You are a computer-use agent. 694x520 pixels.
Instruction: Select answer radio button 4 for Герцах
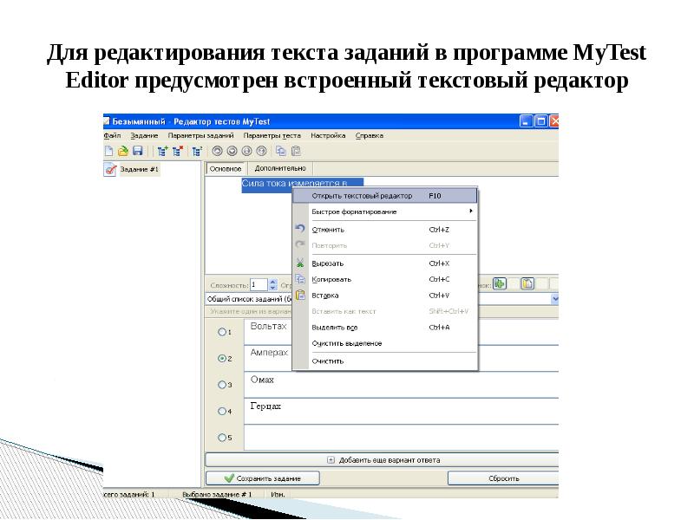click(x=223, y=411)
